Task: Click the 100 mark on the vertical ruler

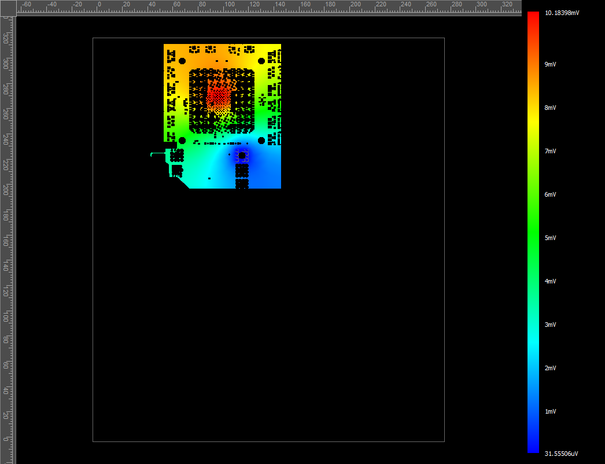Action: click(5, 316)
